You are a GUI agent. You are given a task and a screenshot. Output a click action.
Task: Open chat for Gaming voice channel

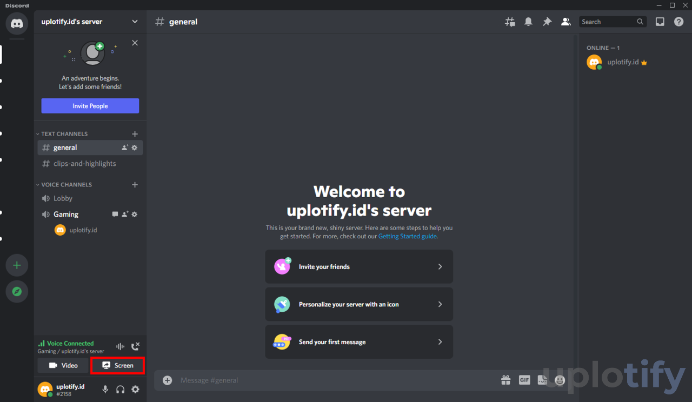[x=115, y=215]
